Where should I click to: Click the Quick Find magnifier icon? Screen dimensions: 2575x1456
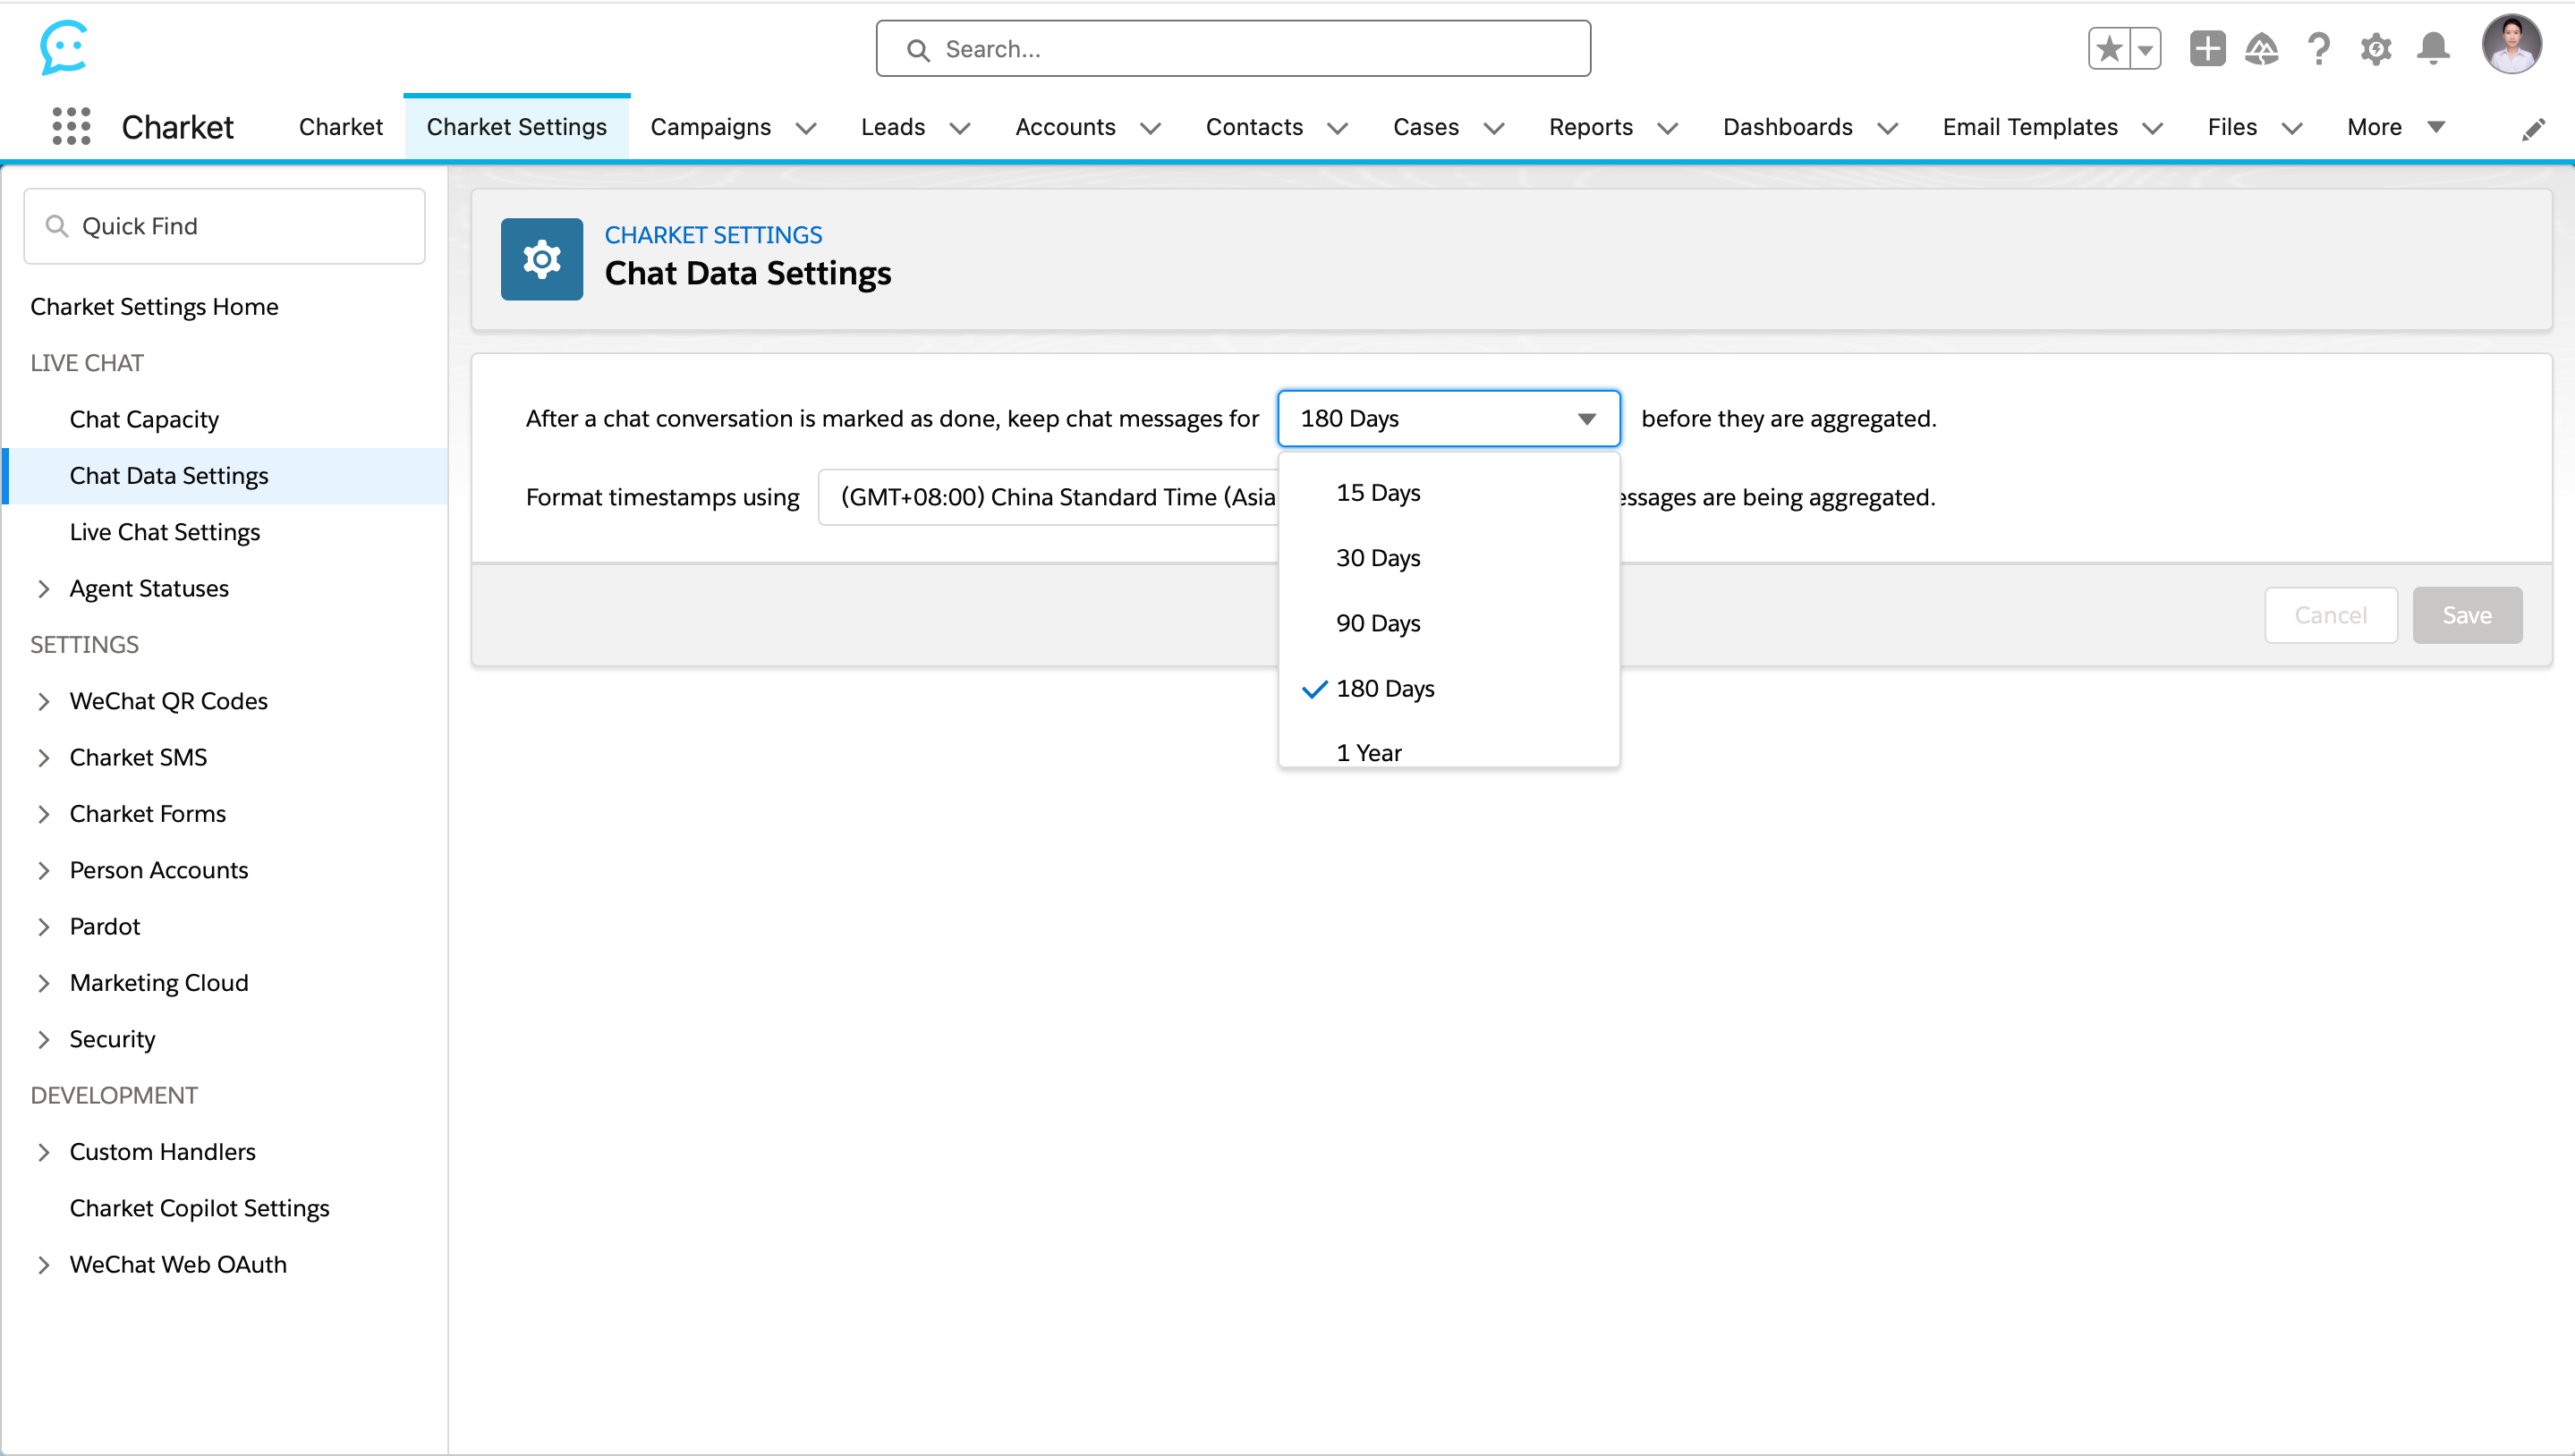pyautogui.click(x=57, y=226)
